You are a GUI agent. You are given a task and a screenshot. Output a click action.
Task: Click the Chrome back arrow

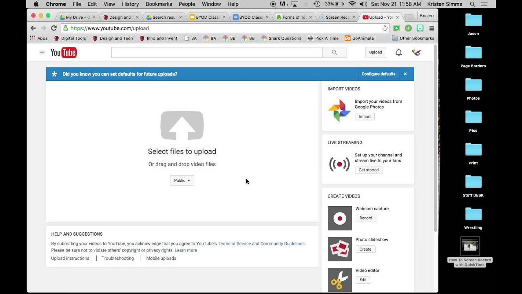tap(33, 28)
